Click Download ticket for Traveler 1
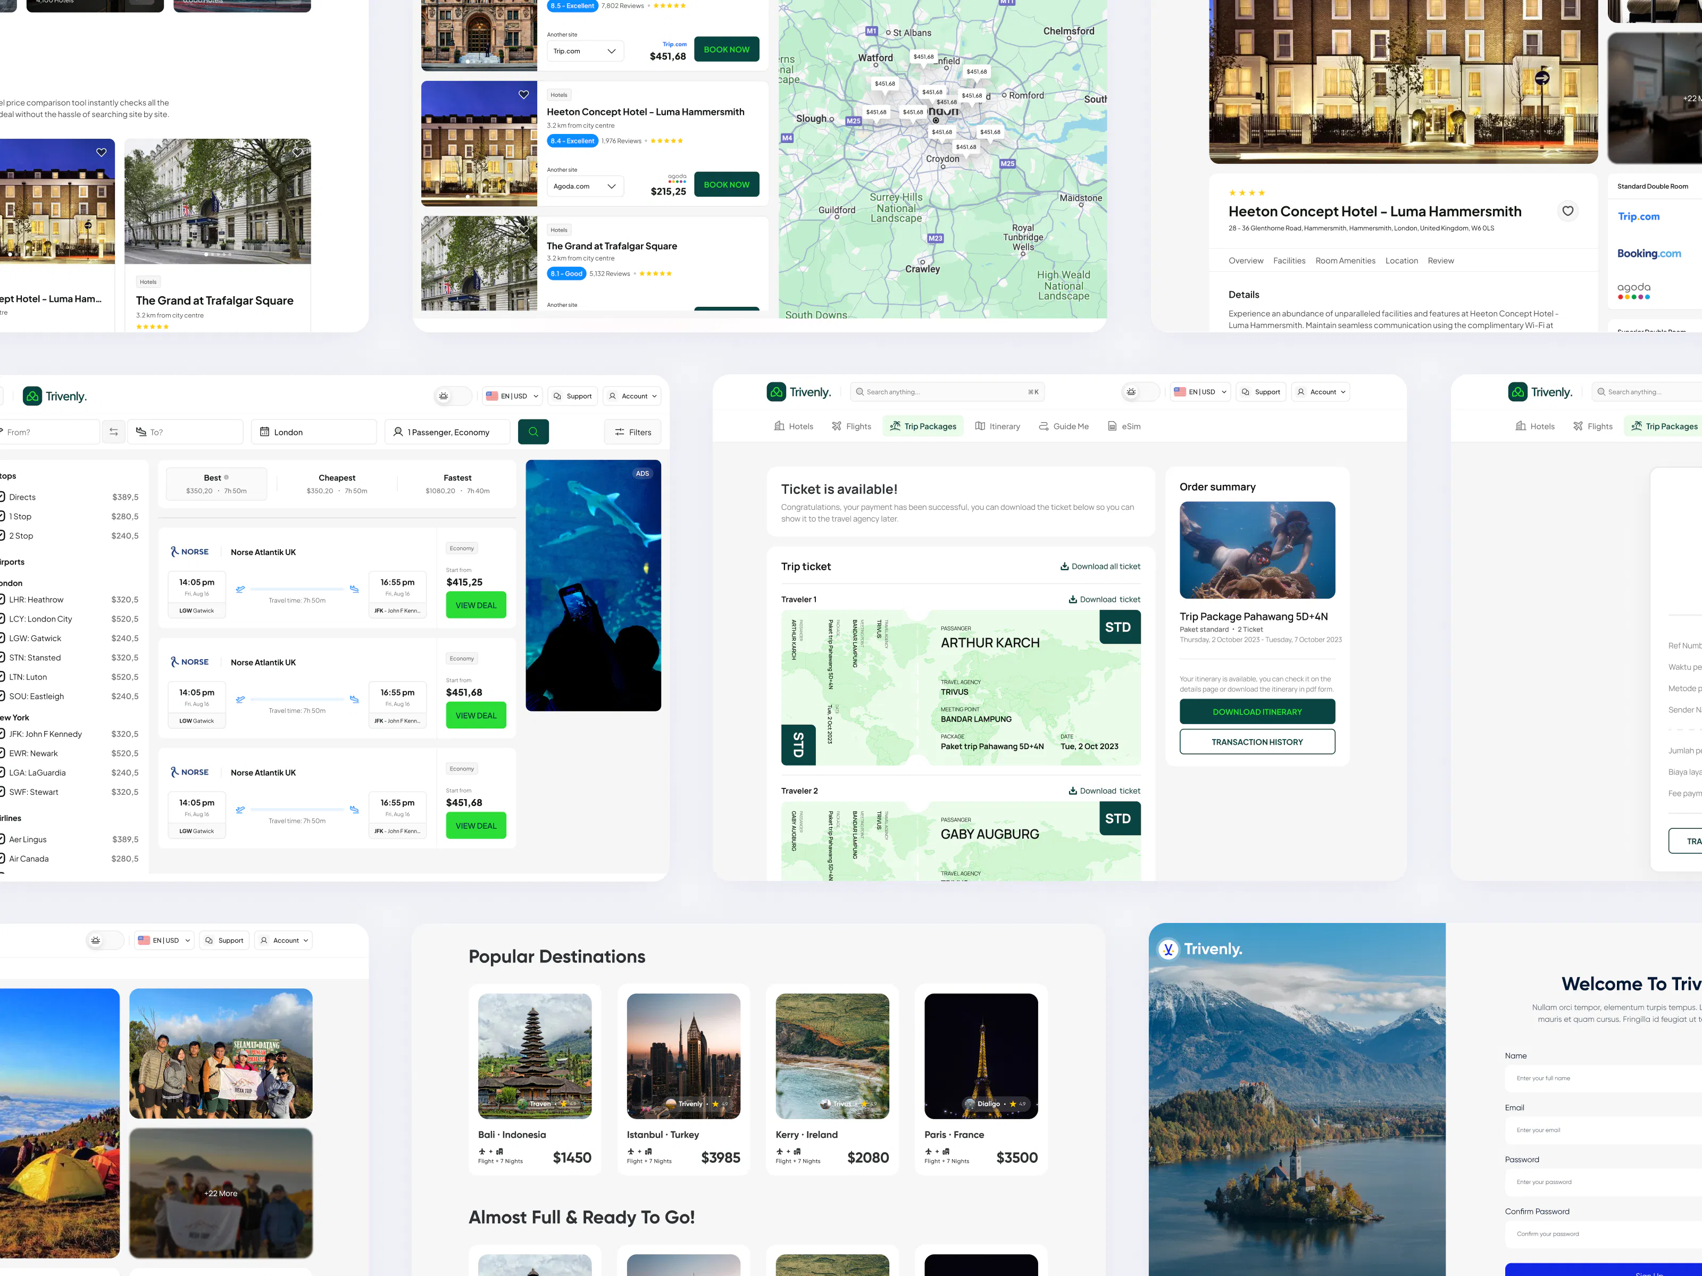Screen dimensions: 1702x1276 point(1104,599)
